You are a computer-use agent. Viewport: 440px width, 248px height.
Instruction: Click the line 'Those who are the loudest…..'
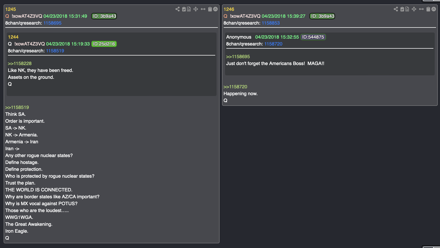[x=37, y=210]
